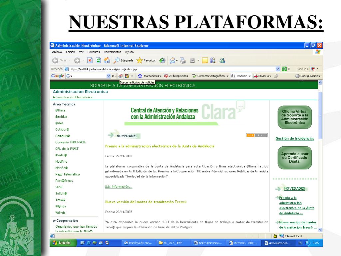341x256 pixels.
Task: Open the Notific@ sidebar link
Action: 62,168
